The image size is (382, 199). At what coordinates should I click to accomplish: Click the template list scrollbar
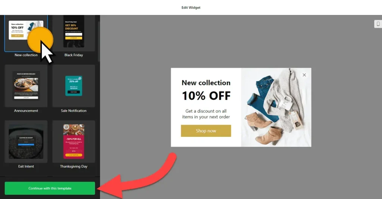click(x=98, y=41)
